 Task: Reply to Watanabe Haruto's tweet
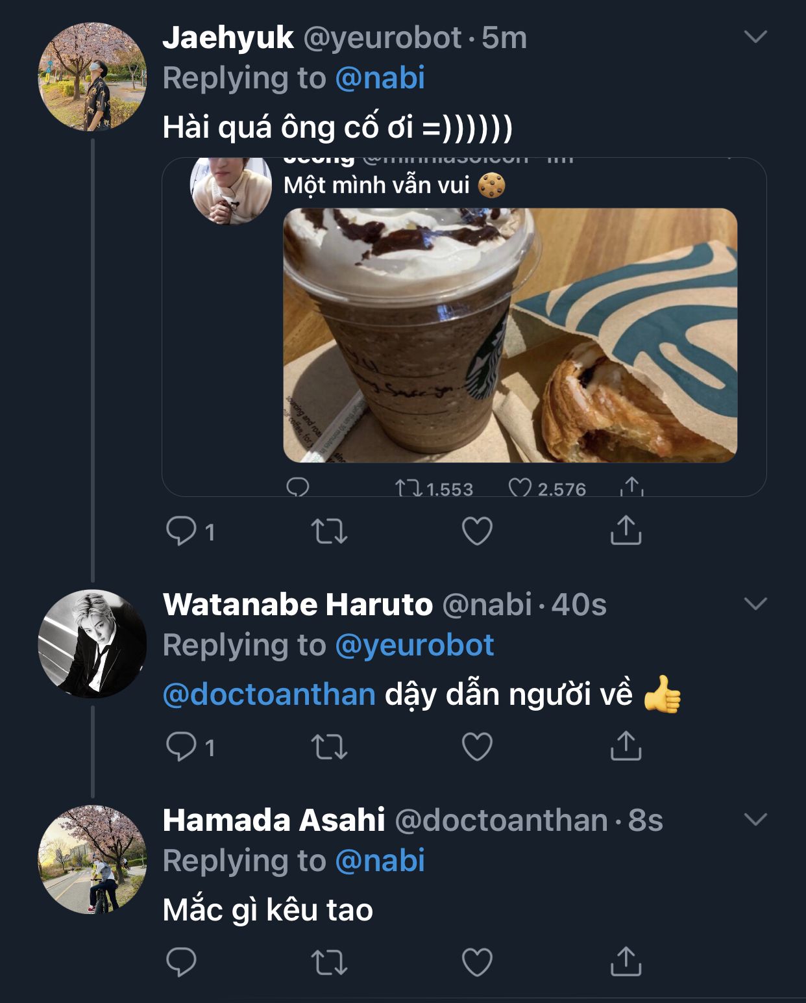click(x=181, y=746)
